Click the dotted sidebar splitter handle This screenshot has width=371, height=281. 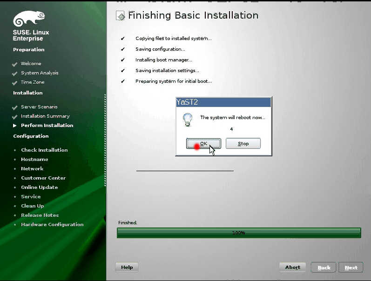[105, 140]
